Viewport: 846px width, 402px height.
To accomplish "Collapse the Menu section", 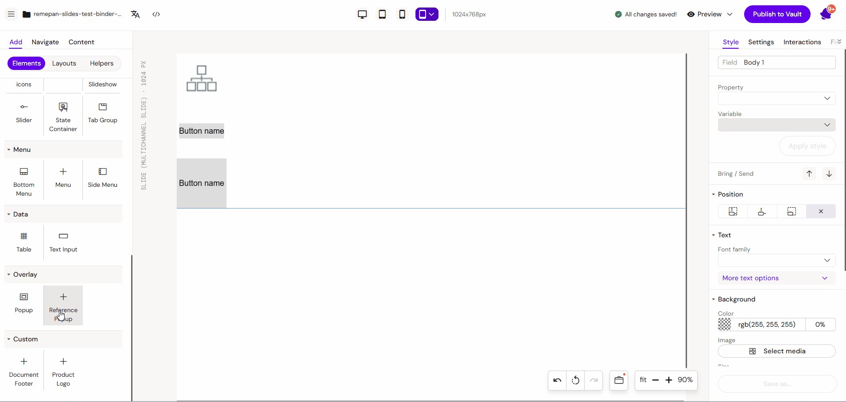I will (63, 150).
